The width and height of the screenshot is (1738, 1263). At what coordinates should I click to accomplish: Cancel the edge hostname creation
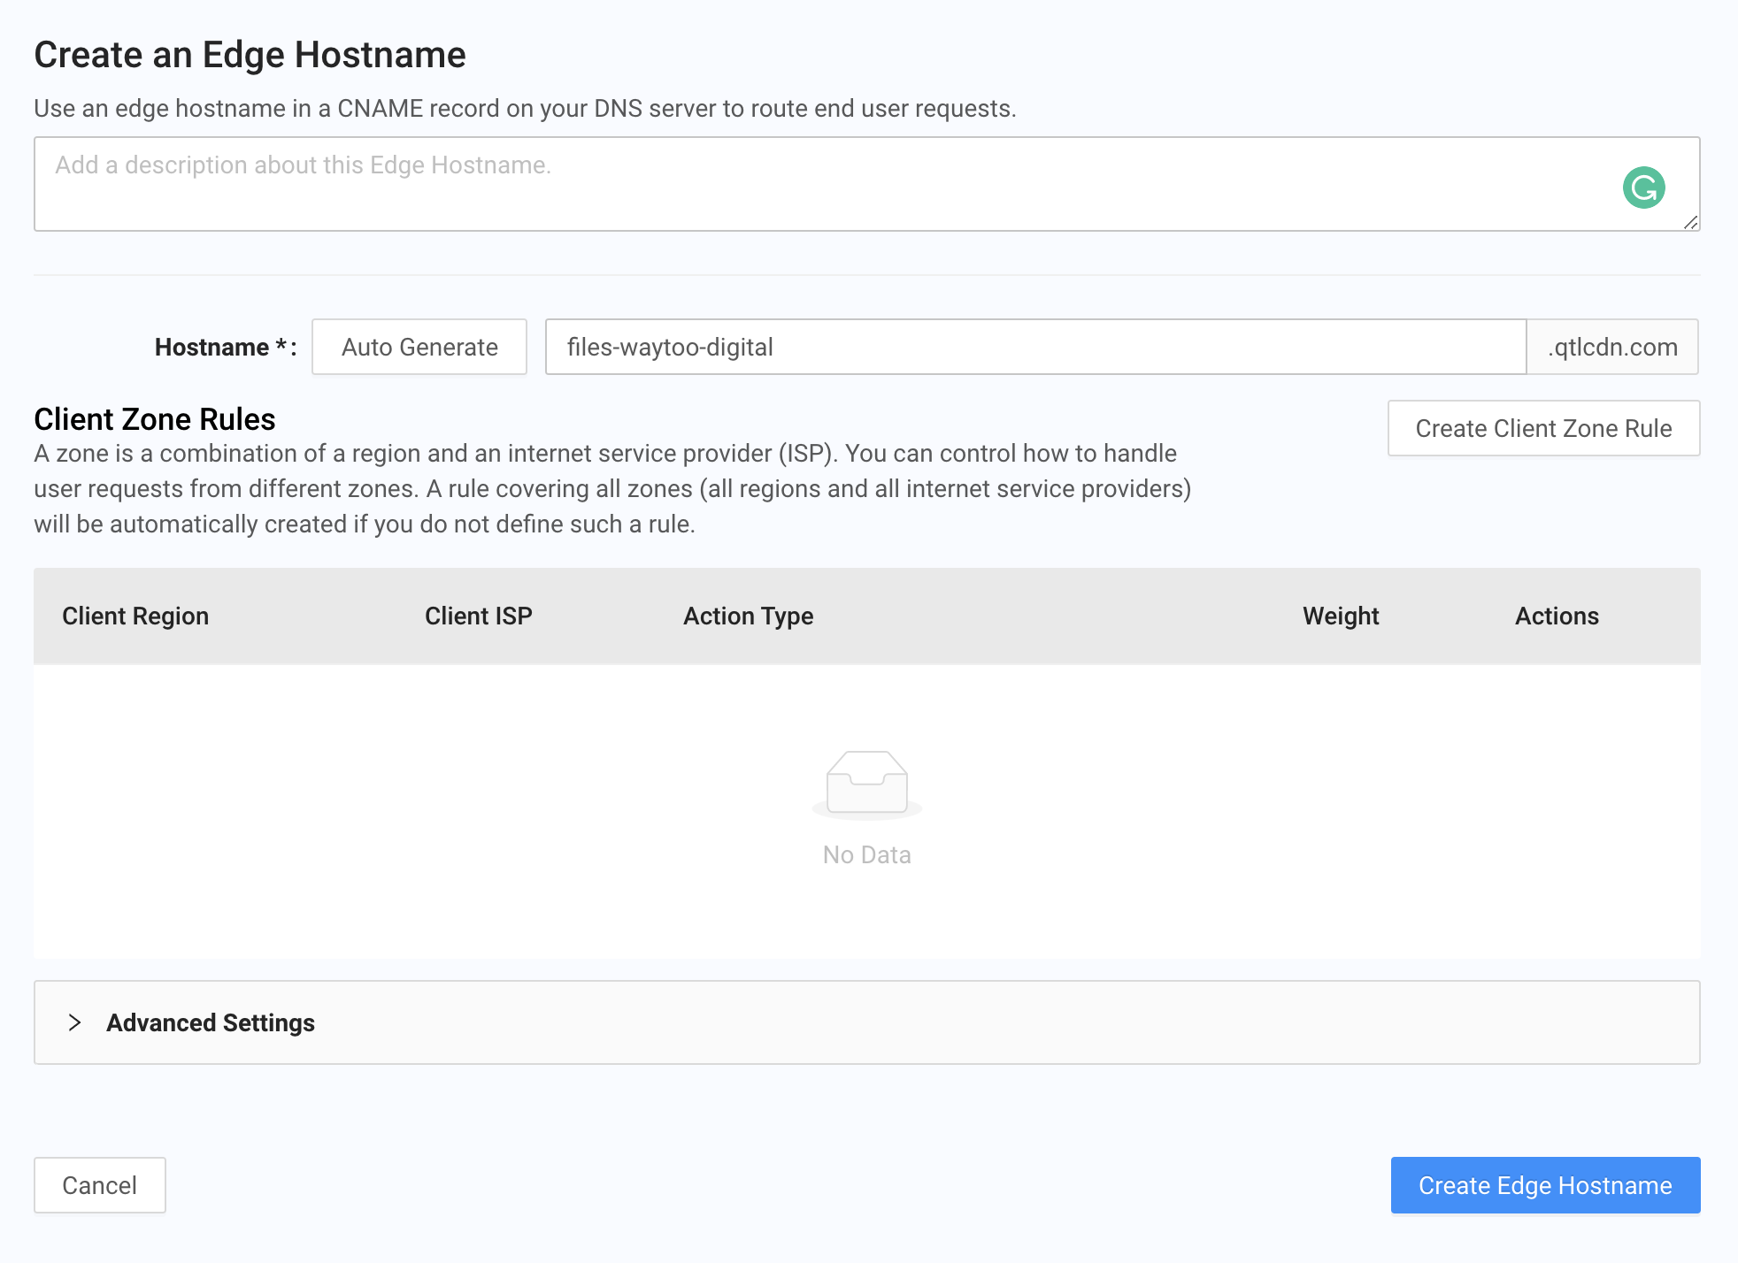tap(100, 1185)
